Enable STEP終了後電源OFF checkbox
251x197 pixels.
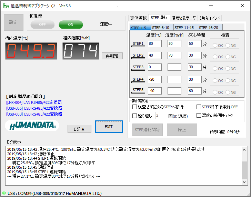click(199, 107)
